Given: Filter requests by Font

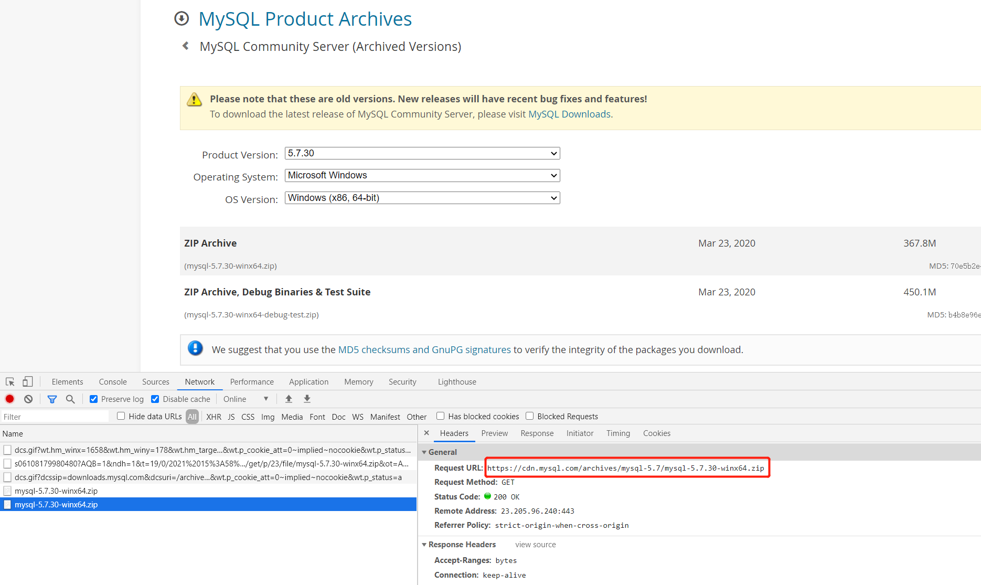Looking at the screenshot, I should tap(317, 417).
